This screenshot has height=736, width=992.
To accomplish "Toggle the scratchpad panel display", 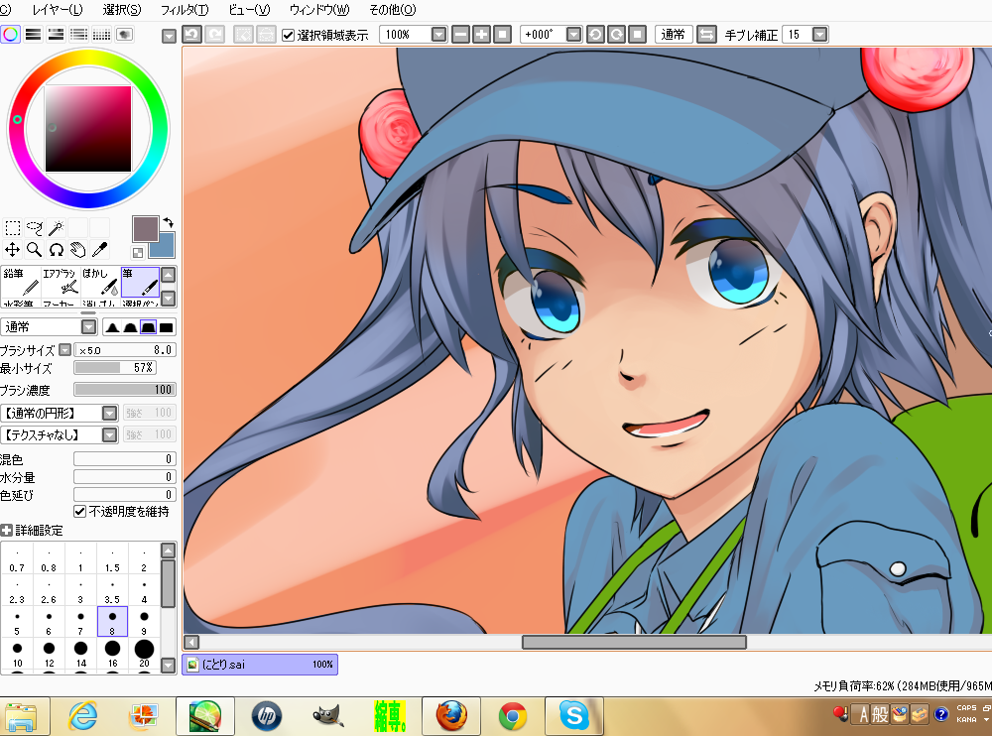I will pos(125,34).
